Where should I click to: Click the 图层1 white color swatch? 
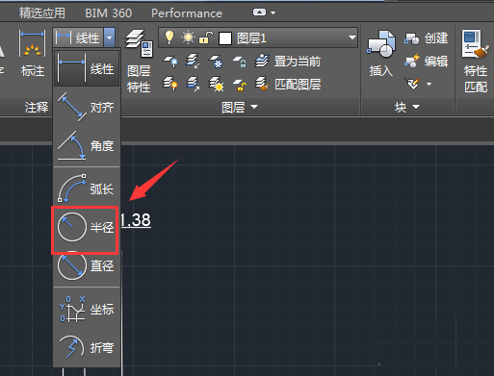tap(225, 38)
